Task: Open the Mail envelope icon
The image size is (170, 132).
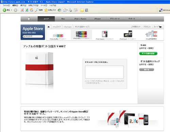Action: click(65, 10)
